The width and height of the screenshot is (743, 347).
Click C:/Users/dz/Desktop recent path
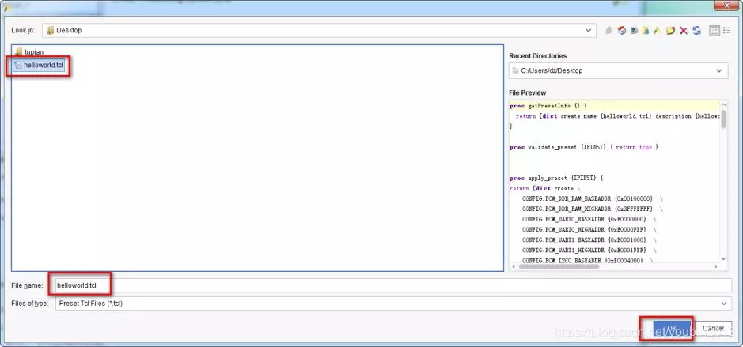point(552,70)
